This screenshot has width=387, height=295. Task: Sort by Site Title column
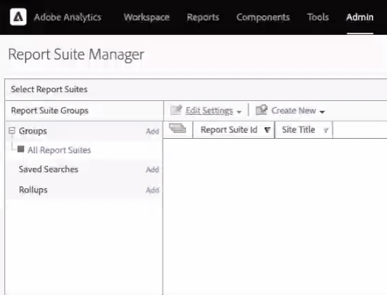(x=299, y=129)
